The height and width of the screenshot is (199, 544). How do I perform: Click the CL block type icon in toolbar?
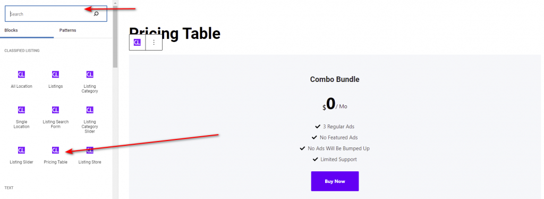tap(138, 43)
